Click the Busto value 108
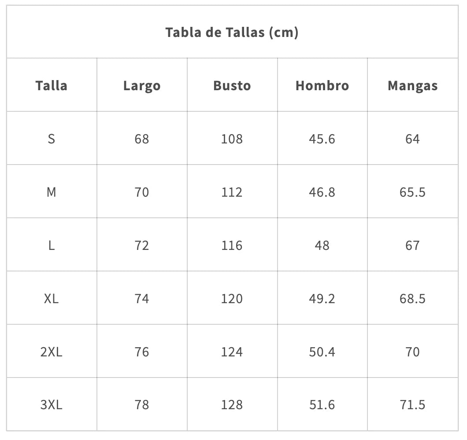467x440 pixels. point(232,139)
